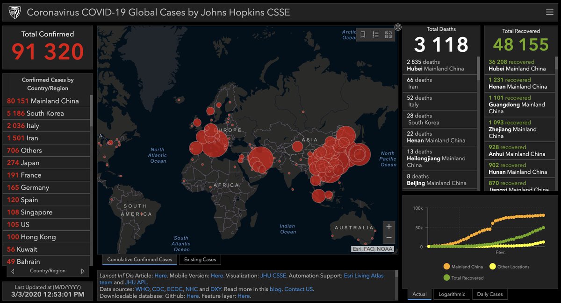This screenshot has width=561, height=303.
Task: Select Hong Kong in the country list
Action: [47, 237]
